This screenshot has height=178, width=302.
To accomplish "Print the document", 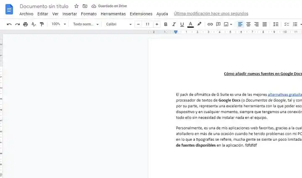I will click(x=26, y=24).
